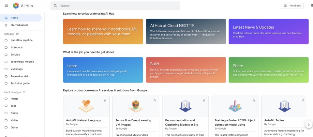The width and height of the screenshot is (313, 137).
Task: Open AI Hub at Cloud NEXT '19 banner
Action: pyautogui.click(x=186, y=32)
